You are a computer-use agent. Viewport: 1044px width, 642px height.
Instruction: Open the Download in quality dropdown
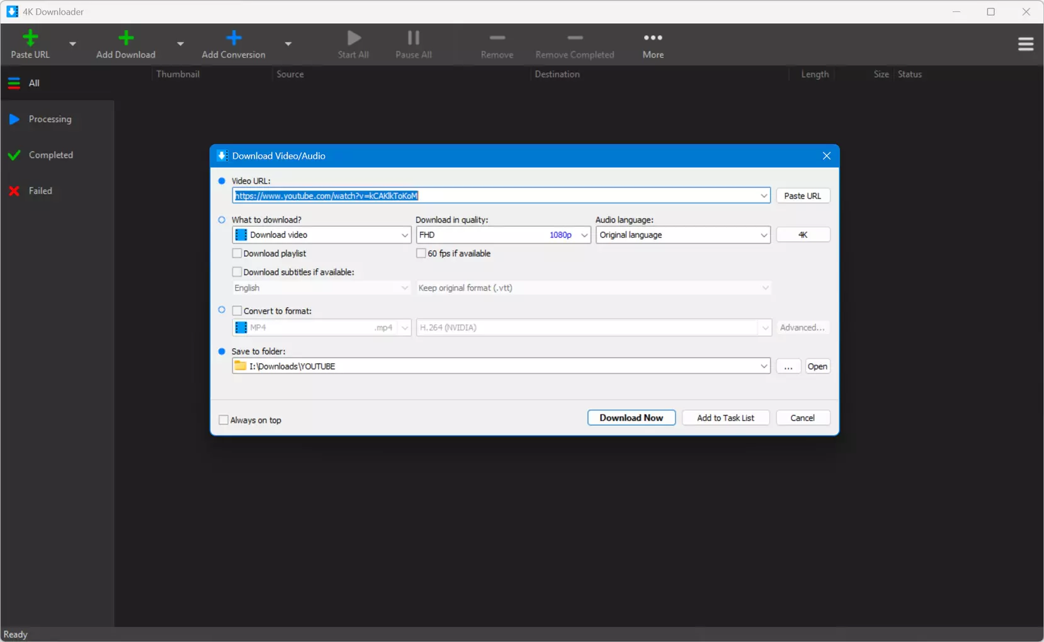(x=503, y=235)
